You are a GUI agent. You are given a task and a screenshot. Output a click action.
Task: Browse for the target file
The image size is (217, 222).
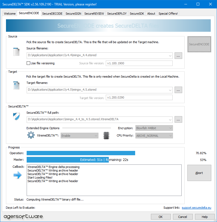(178, 90)
